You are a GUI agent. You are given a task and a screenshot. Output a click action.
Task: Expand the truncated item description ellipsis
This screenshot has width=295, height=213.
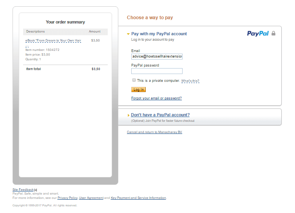27,46
